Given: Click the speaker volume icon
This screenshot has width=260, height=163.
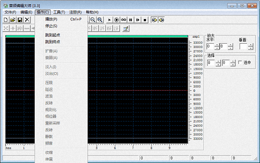Looking at the screenshot, I should tap(161, 20).
